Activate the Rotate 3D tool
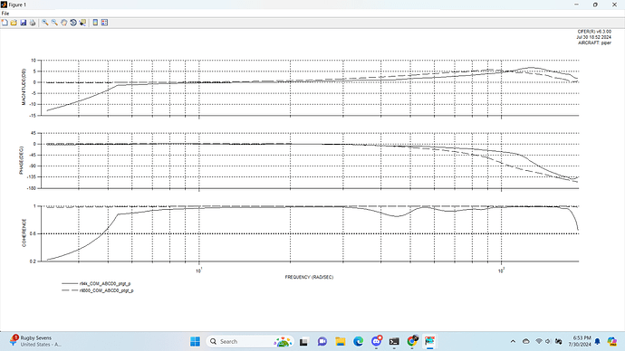The image size is (625, 351). [x=73, y=23]
